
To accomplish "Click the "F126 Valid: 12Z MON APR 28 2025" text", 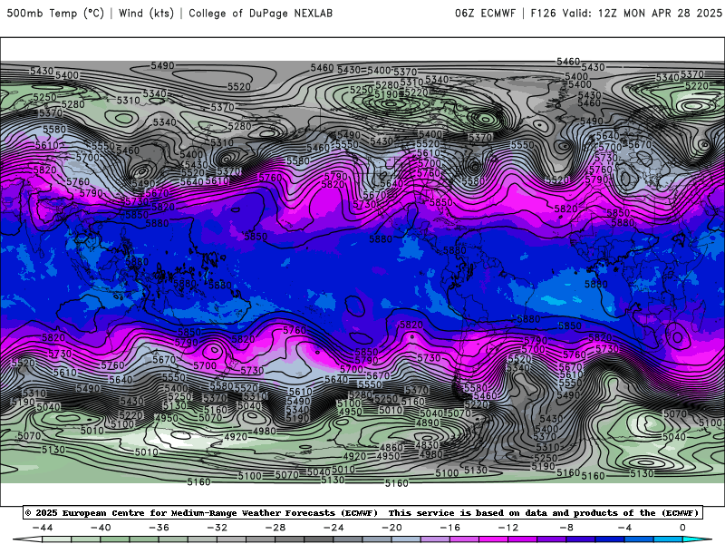I will point(626,13).
